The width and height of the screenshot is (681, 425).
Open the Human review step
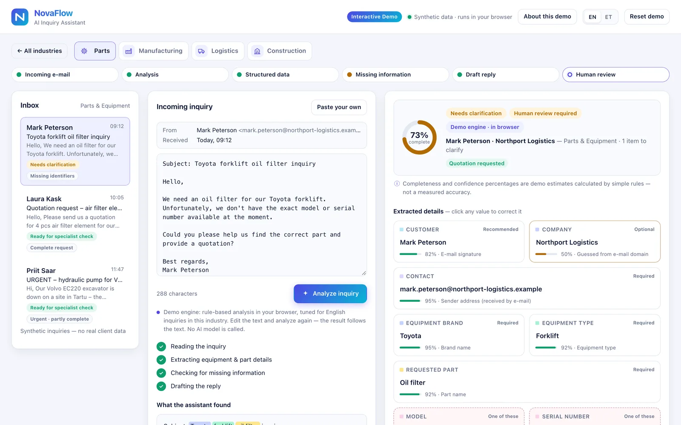tap(616, 75)
